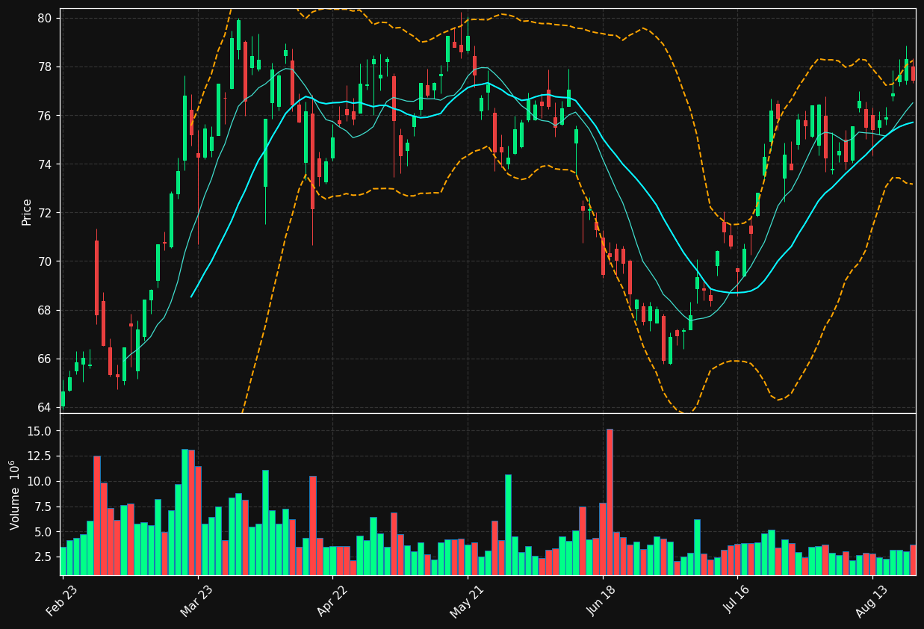This screenshot has width=924, height=629.
Task: Pick the 'Jul 16' date label
Action: coord(737,601)
